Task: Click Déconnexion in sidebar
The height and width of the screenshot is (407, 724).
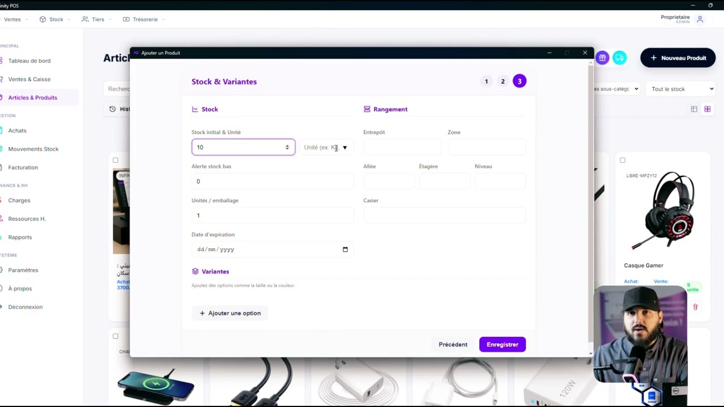Action: [x=25, y=307]
